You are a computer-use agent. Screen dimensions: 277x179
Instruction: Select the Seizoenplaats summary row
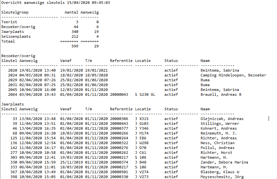(50, 37)
